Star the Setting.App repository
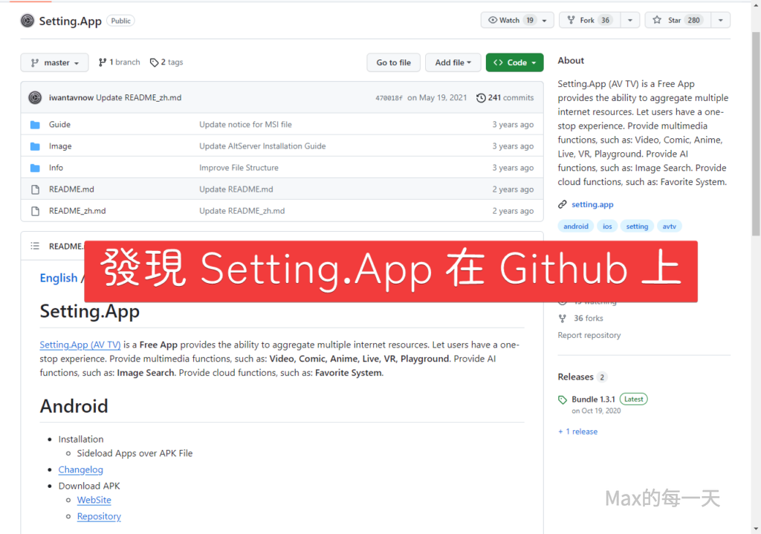 (676, 20)
